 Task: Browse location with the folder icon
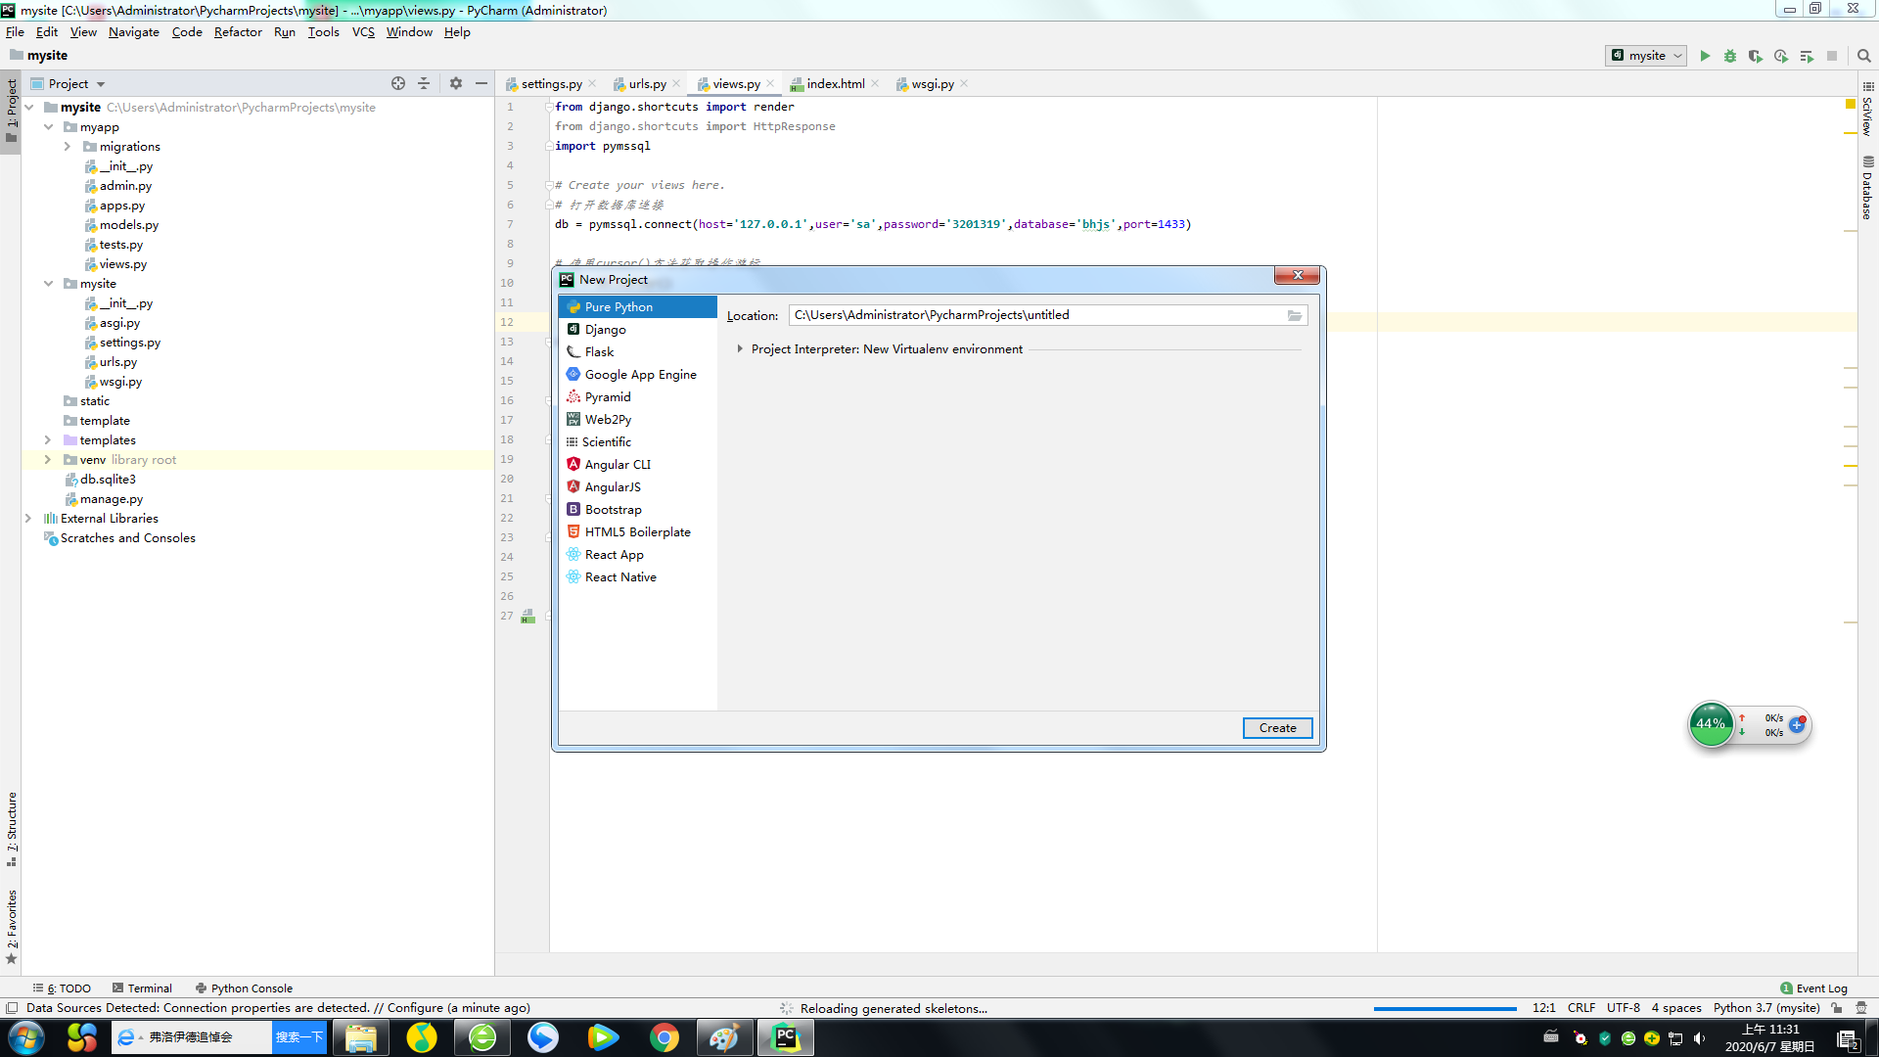pyautogui.click(x=1295, y=315)
